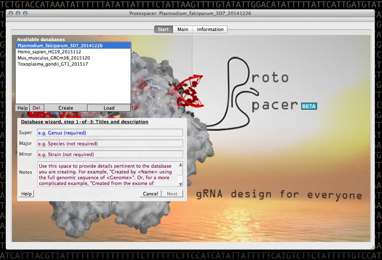Click the Del. button
This screenshot has width=382, height=260.
[x=37, y=108]
